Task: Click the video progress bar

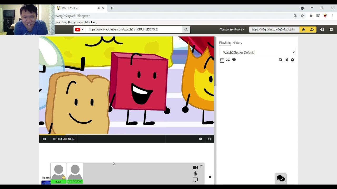Action: click(126, 135)
